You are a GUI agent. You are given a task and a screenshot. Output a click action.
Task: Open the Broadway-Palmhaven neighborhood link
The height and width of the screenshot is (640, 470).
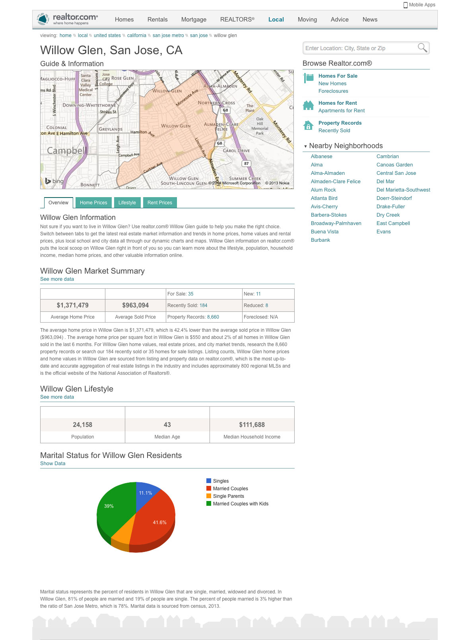336,223
